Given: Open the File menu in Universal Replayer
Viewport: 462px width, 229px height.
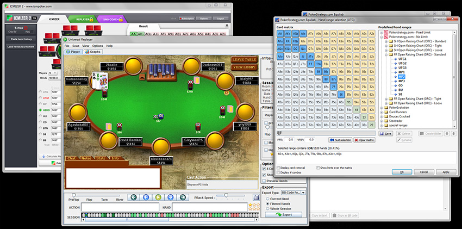Looking at the screenshot, I should (x=67, y=46).
